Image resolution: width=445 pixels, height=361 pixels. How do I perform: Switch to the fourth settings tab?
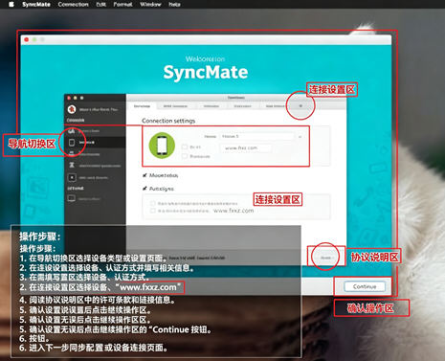242,106
